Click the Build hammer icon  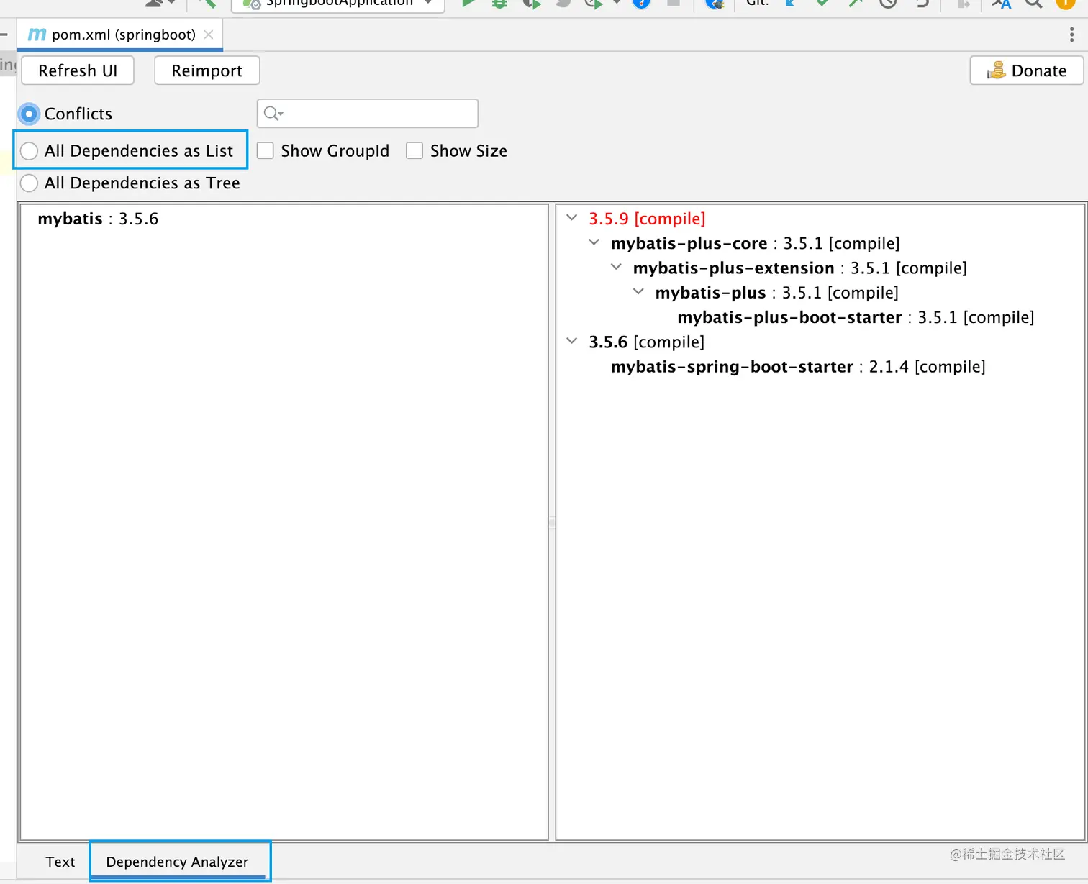point(207,2)
